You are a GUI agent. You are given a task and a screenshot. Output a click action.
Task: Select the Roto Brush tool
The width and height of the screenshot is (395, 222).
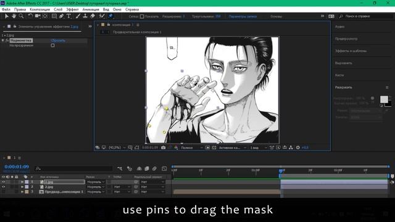[x=101, y=16]
